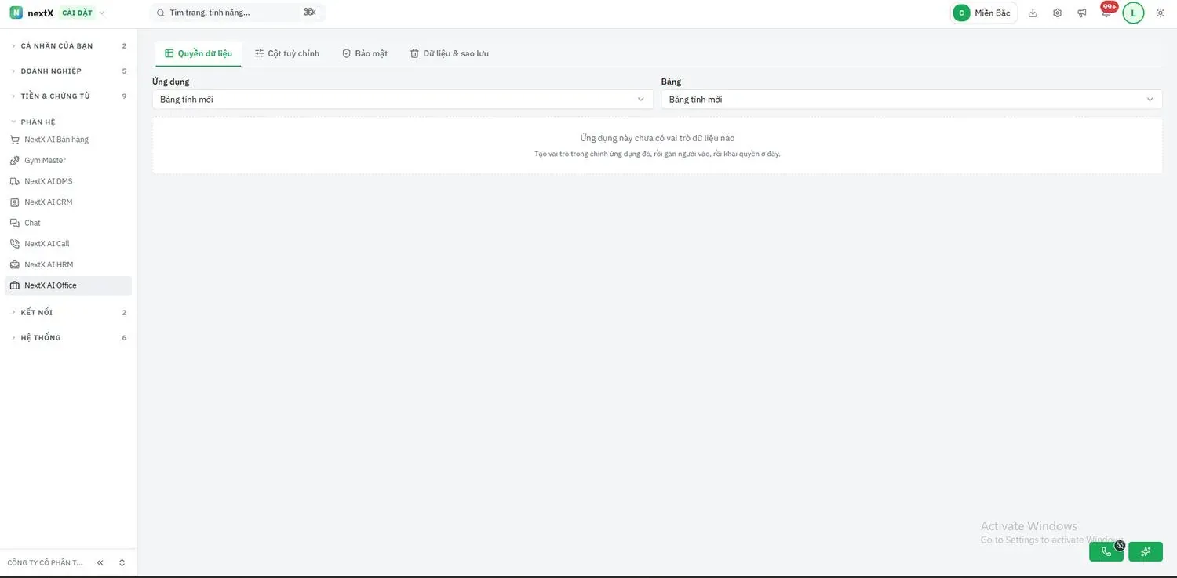Viewport: 1177px width, 578px height.
Task: Switch to the Cột tuỳ chỉnh tab
Action: coord(287,53)
